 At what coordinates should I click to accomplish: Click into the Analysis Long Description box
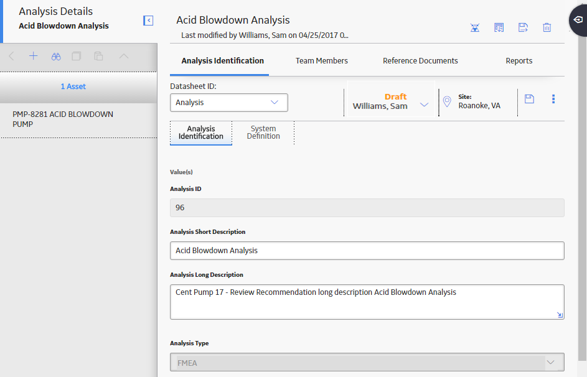click(367, 302)
